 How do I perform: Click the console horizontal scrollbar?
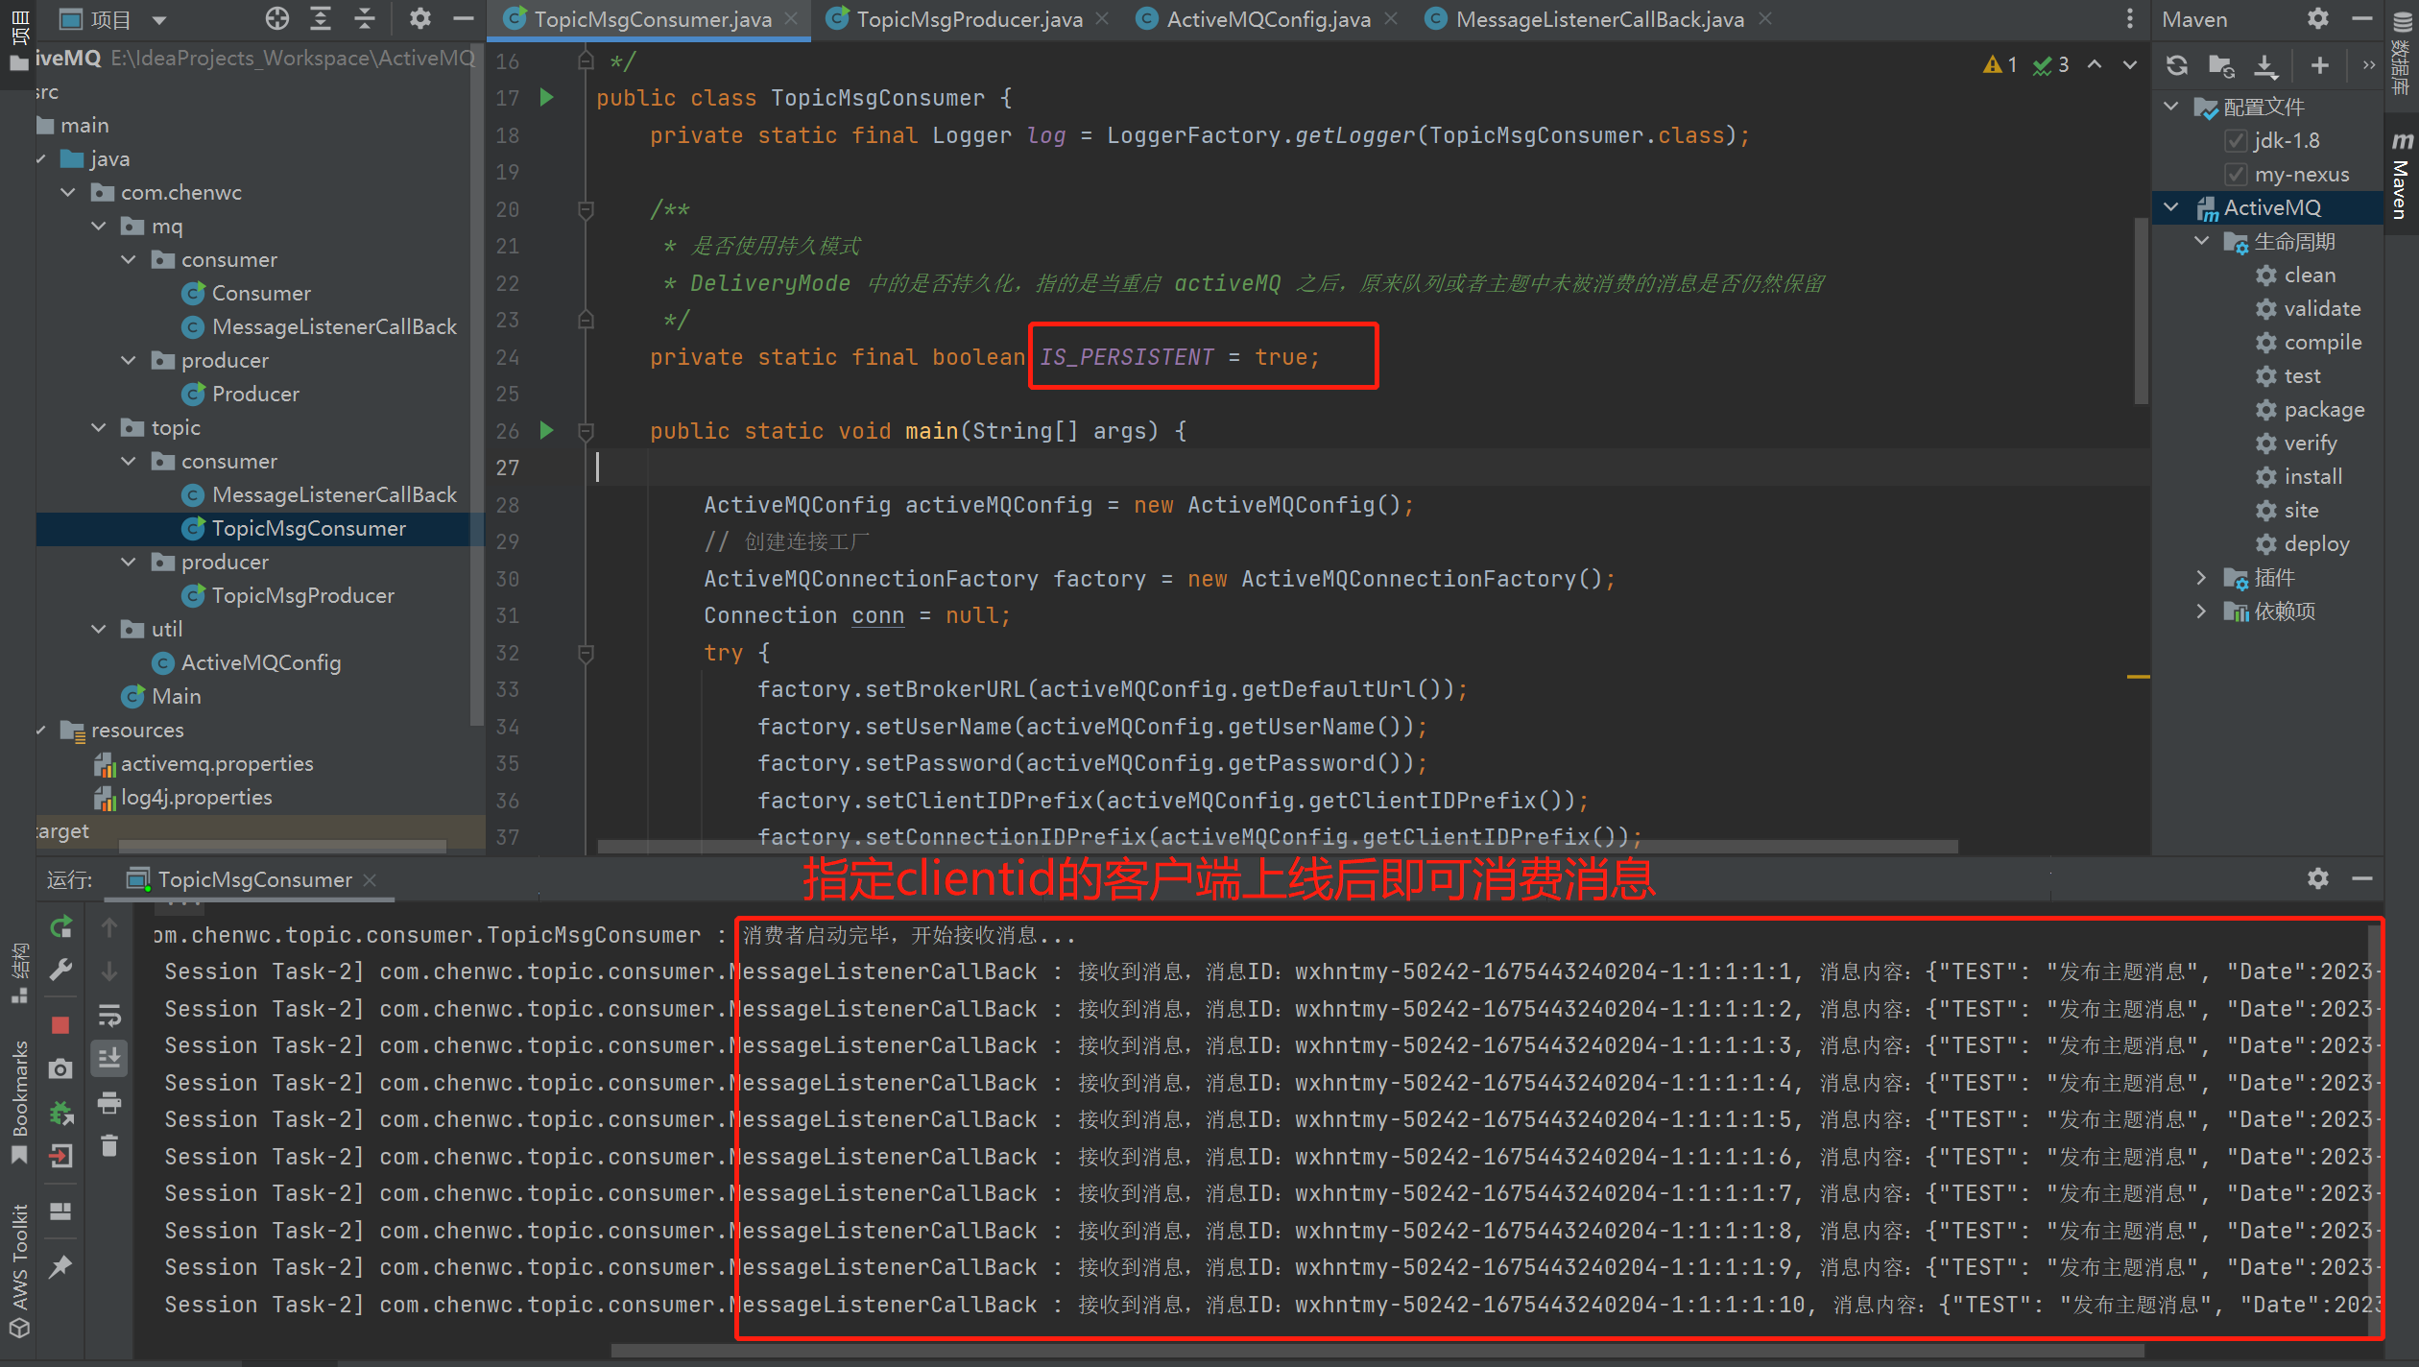point(1377,1350)
